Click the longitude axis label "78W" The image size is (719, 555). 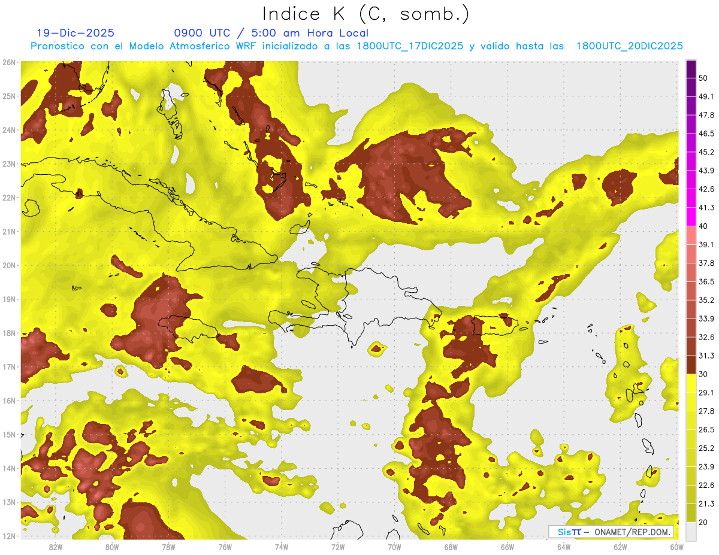coord(168,547)
